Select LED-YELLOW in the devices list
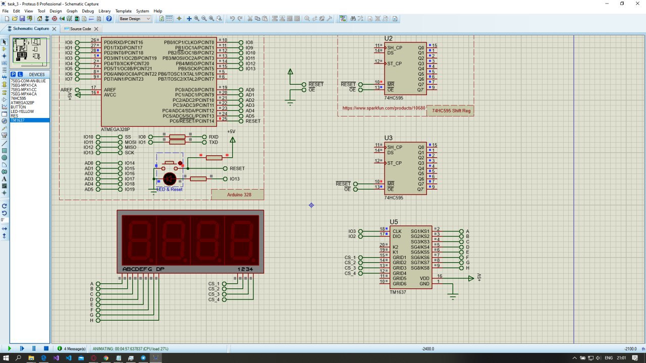 coord(30,111)
